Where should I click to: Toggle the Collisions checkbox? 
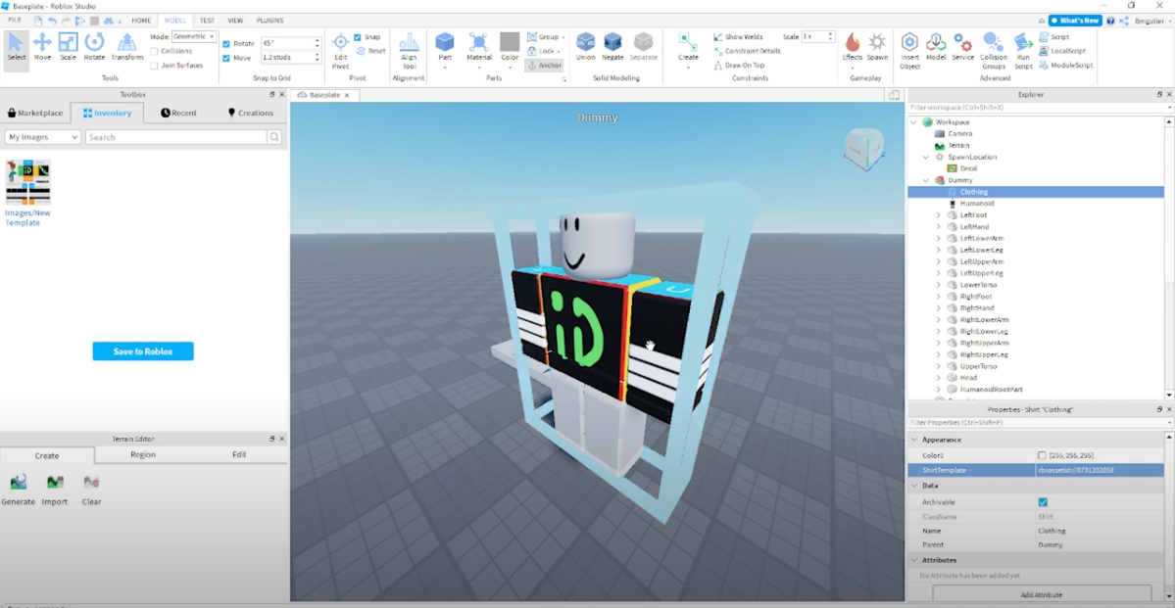click(x=154, y=51)
